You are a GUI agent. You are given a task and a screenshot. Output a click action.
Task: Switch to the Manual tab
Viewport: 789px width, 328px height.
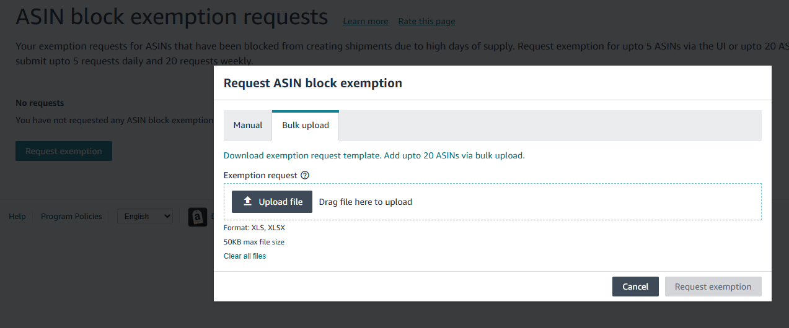(248, 125)
